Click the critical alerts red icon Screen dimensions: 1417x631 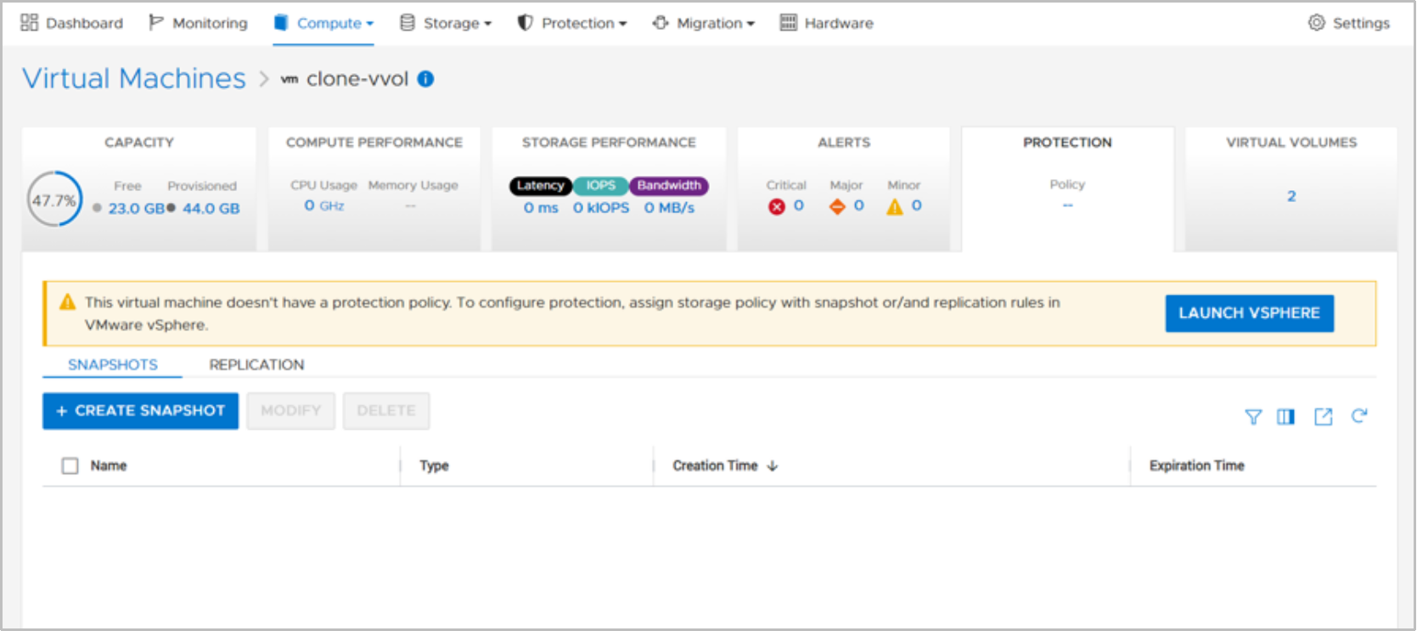(x=776, y=206)
